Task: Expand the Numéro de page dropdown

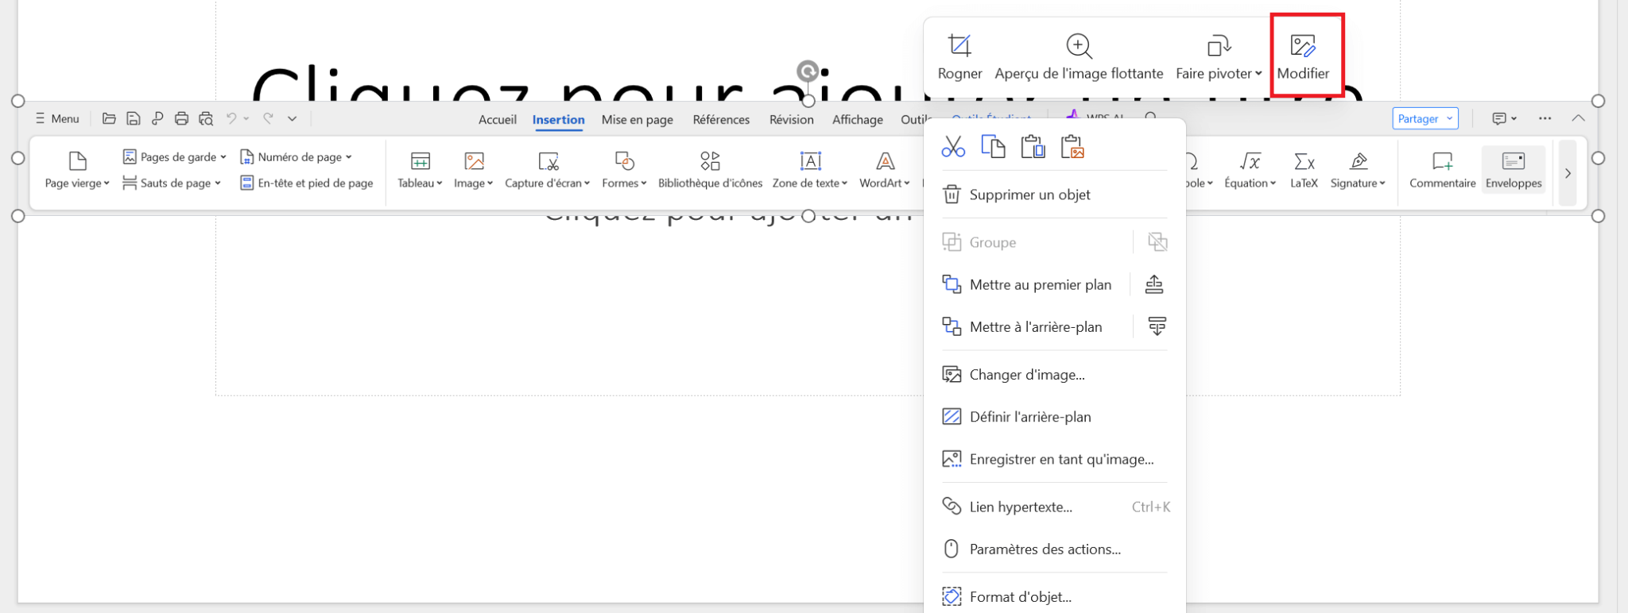Action: (296, 157)
